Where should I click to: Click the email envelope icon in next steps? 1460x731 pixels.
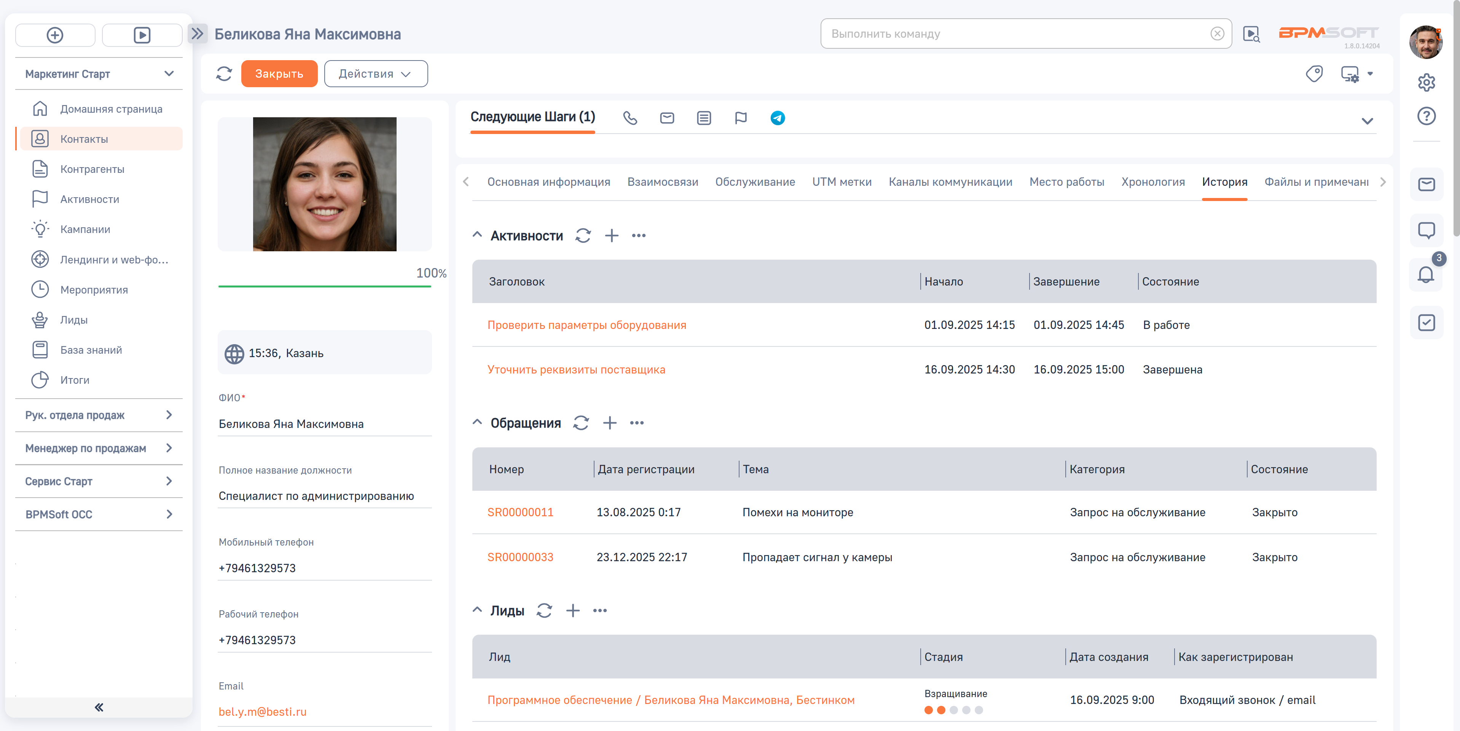pos(666,118)
